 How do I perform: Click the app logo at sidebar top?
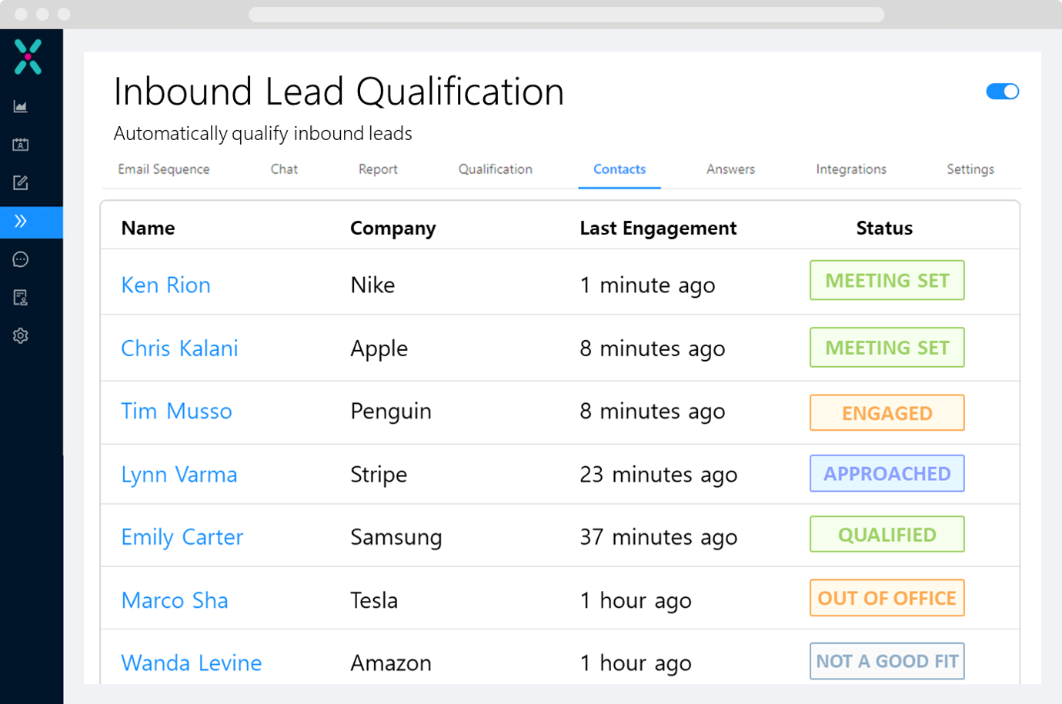[x=29, y=58]
